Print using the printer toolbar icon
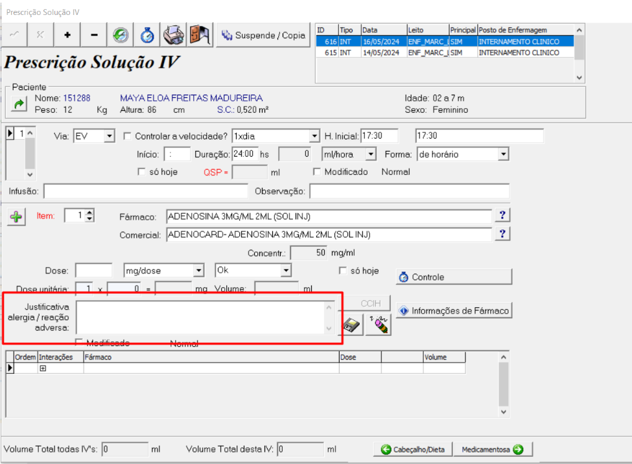This screenshot has height=464, width=632. click(x=174, y=35)
